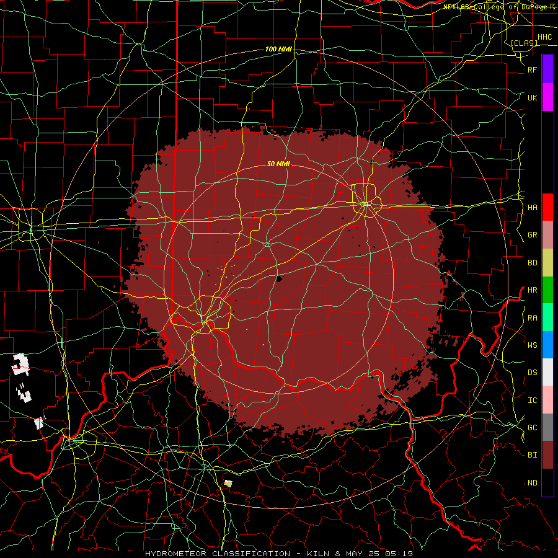Select the dusty pink GR graupel swatch
Image resolution: width=558 pixels, height=558 pixels.
pos(547,235)
